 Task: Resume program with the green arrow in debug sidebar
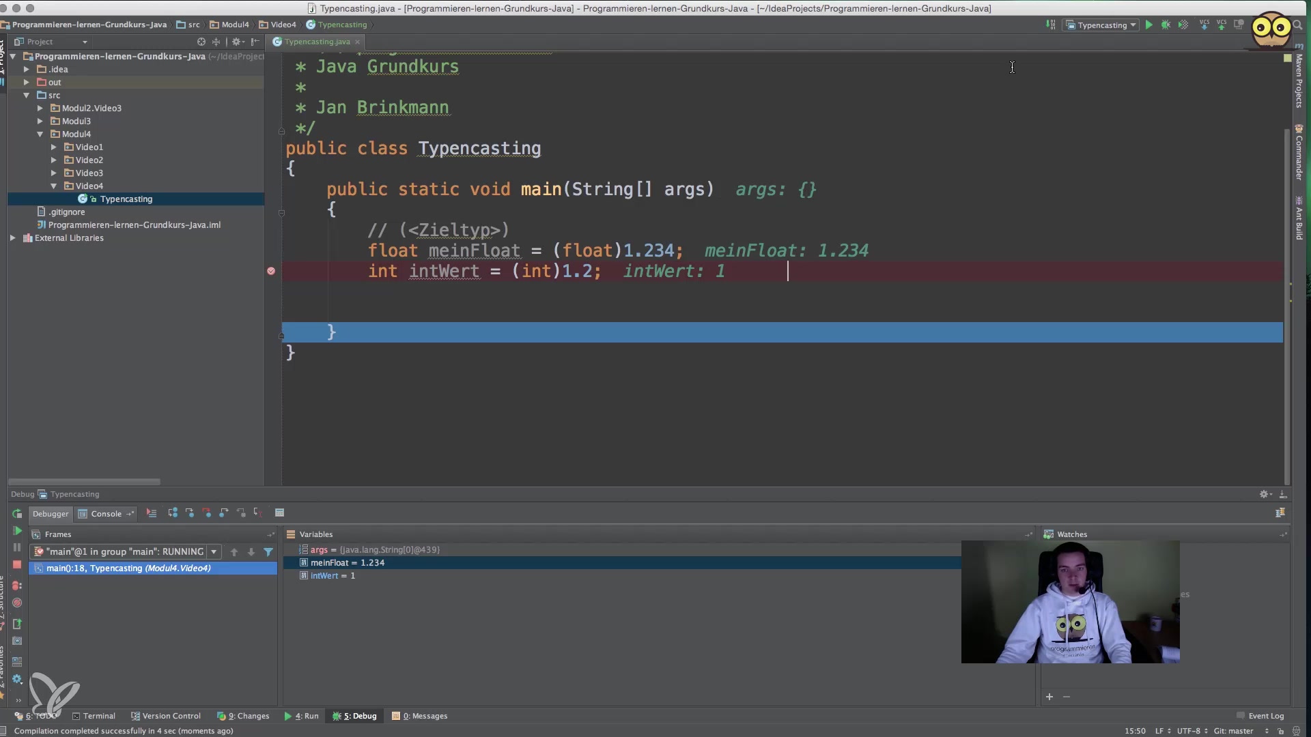(17, 531)
